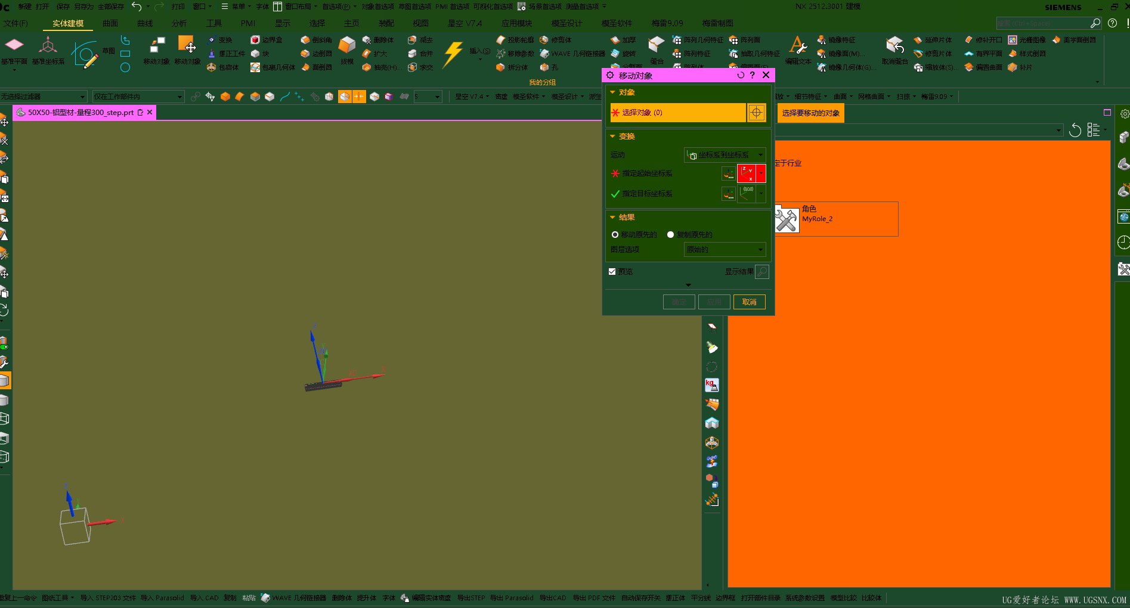Click the 变换 transform tool

click(x=220, y=40)
